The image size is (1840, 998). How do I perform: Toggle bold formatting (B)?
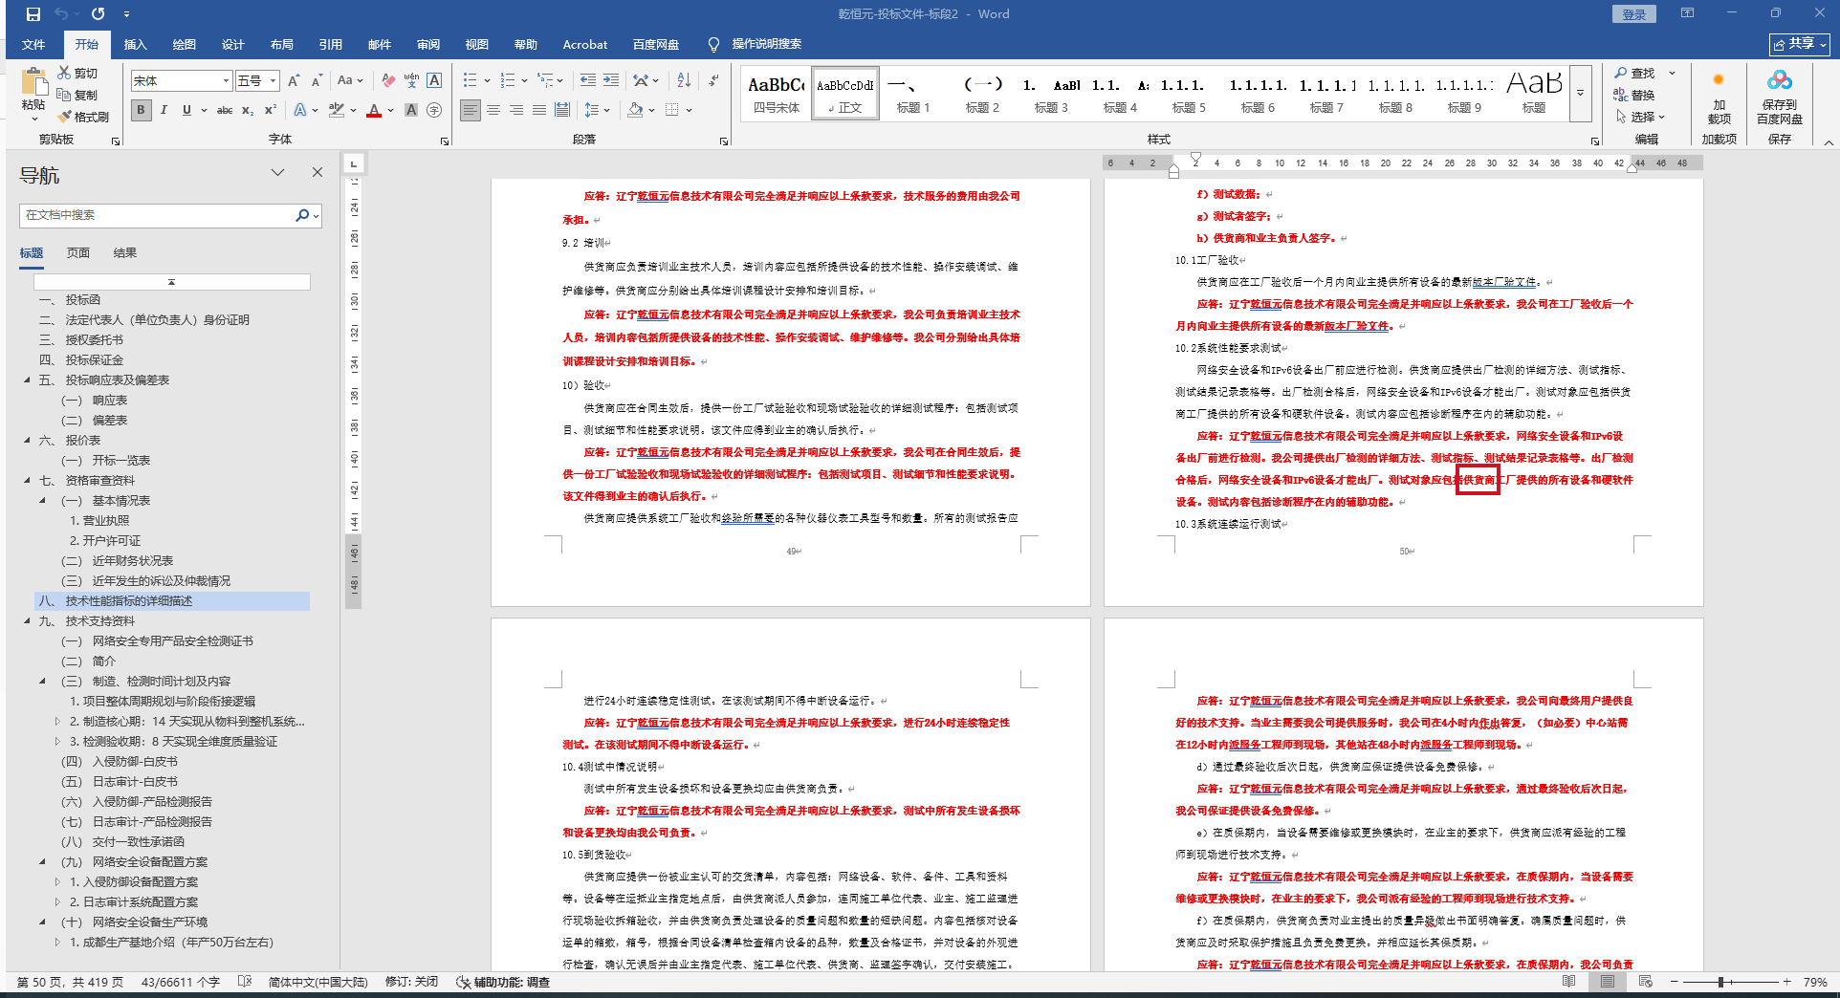[x=141, y=110]
